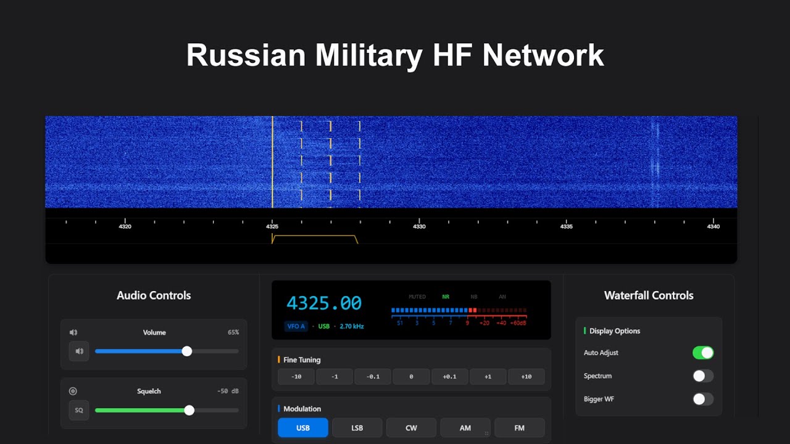Select CW modulation
Viewport: 790px width, 444px height.
point(411,428)
